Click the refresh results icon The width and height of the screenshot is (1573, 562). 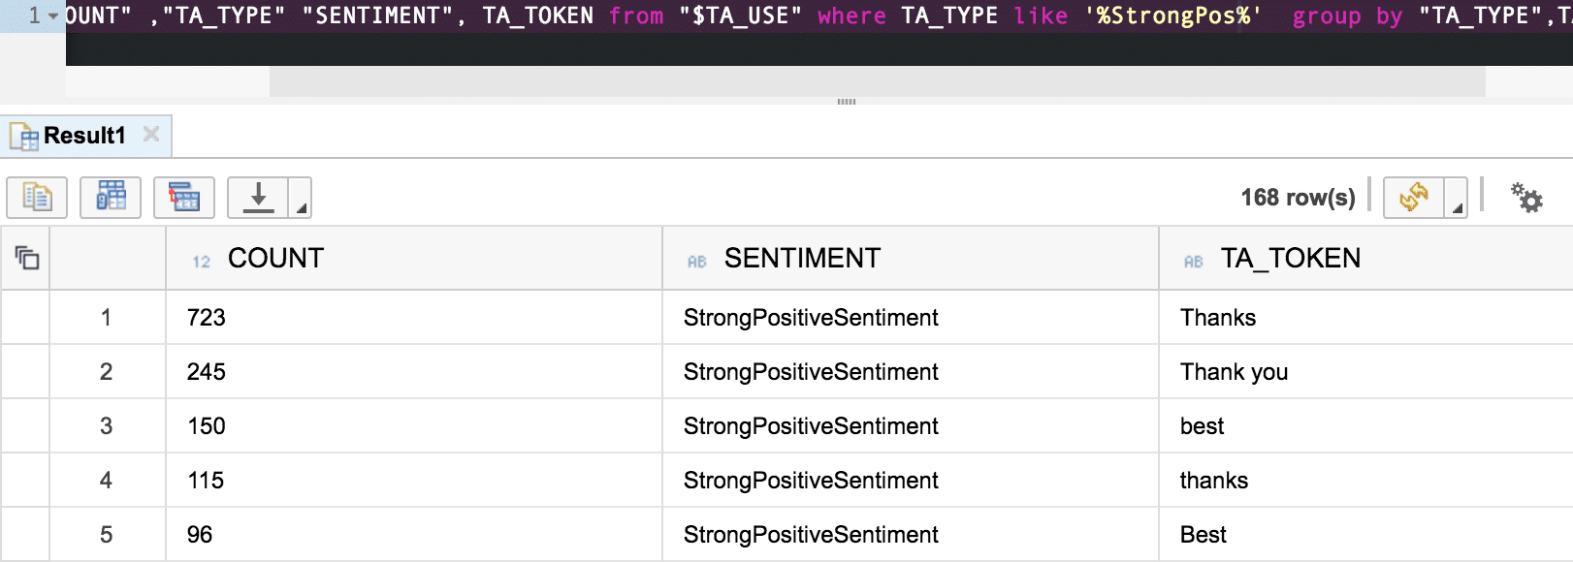tap(1413, 198)
